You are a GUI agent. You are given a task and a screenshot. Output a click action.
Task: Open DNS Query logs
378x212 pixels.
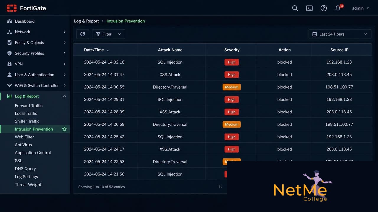(x=25, y=169)
